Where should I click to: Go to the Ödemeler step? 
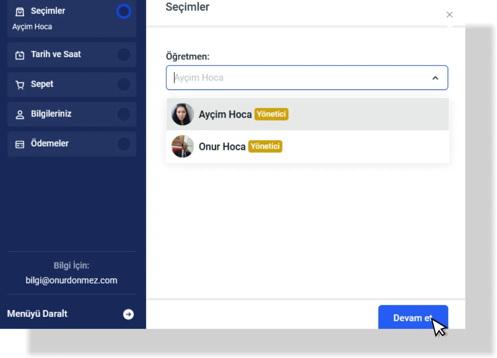click(50, 144)
